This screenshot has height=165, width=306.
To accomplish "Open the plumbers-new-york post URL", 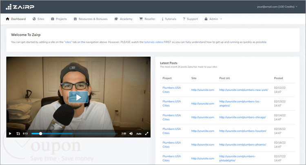I will pyautogui.click(x=244, y=90).
